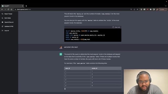Bookmark this page with the star icon
The width and height of the screenshot is (168, 94).
coord(138,9)
